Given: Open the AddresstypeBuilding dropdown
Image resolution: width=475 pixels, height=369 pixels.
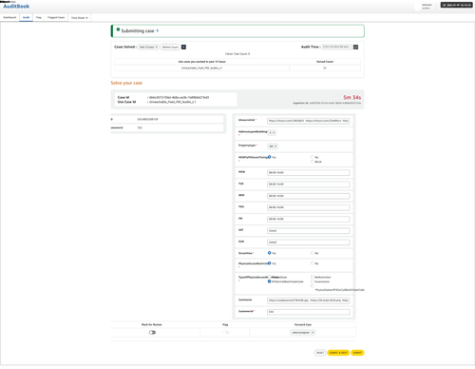Looking at the screenshot, I should pos(272,132).
